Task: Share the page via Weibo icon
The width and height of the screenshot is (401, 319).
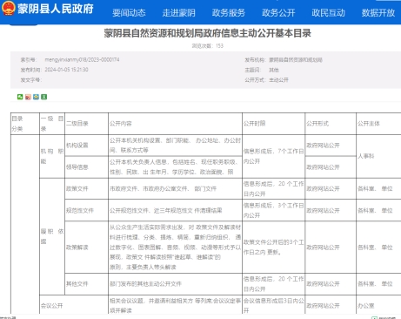Action: pyautogui.click(x=28, y=97)
